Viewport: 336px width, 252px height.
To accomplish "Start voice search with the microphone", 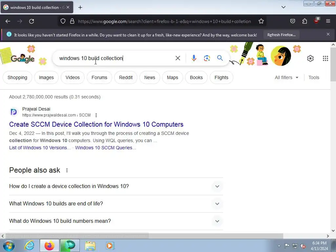I will (x=194, y=58).
